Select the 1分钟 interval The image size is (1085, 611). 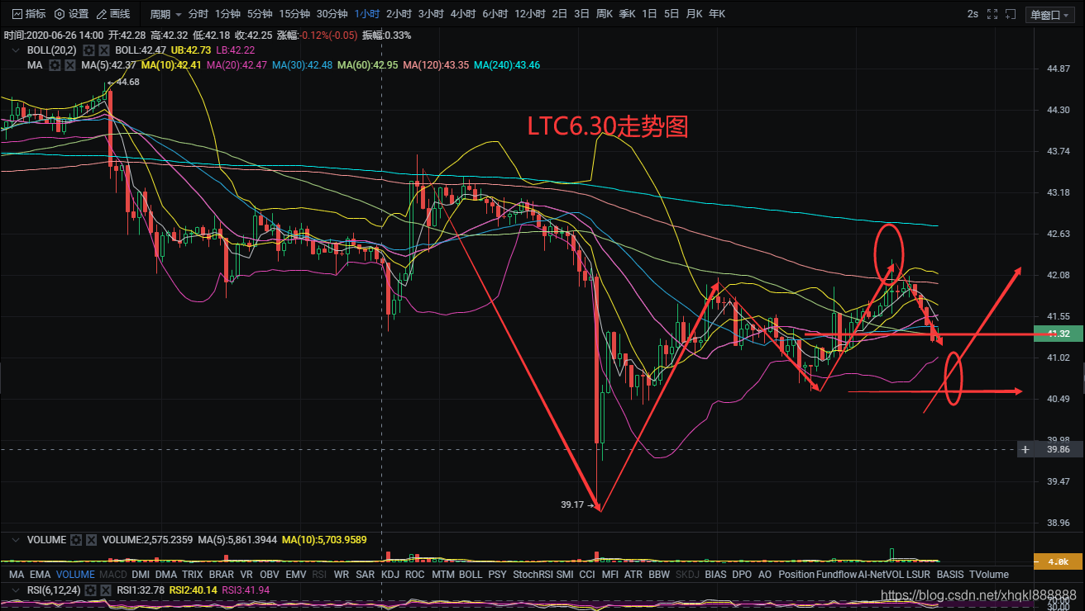pos(227,14)
